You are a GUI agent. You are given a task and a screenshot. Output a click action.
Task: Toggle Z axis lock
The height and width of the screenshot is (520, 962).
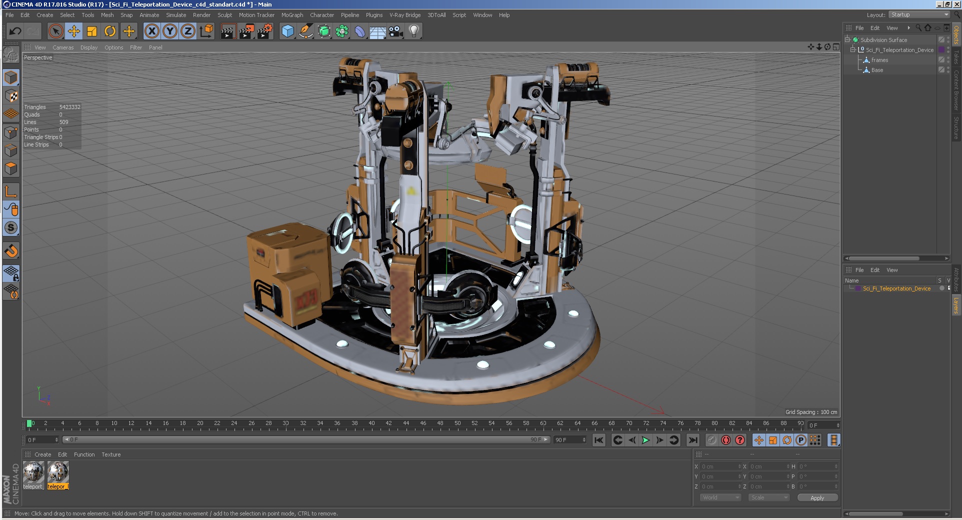click(x=188, y=31)
